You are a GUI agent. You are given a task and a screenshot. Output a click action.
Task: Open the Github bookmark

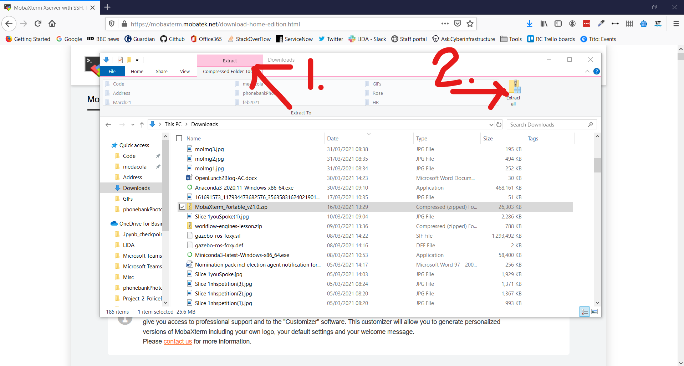coord(173,39)
